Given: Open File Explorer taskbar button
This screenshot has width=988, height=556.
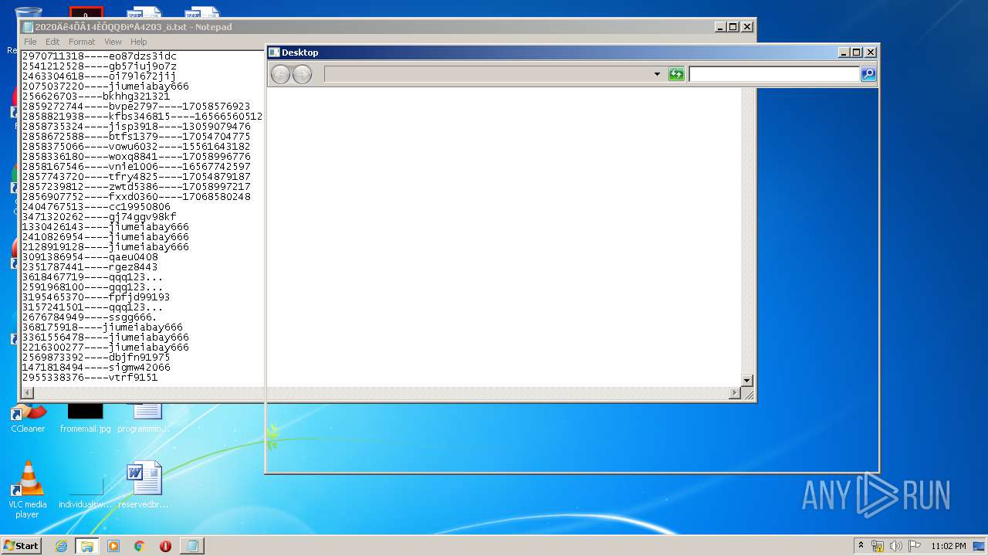Looking at the screenshot, I should point(87,546).
